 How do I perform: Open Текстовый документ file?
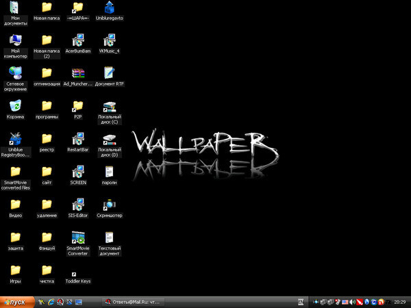pyautogui.click(x=110, y=243)
